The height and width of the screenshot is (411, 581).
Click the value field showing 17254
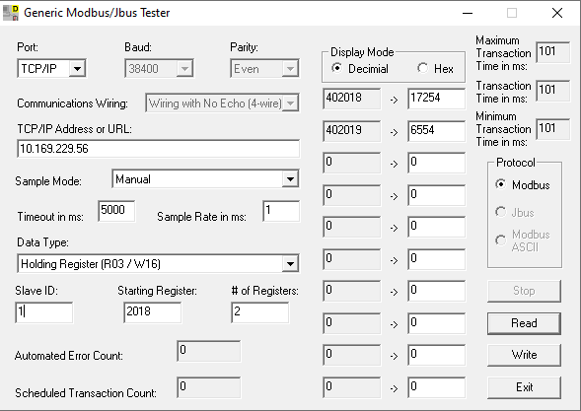coord(437,99)
